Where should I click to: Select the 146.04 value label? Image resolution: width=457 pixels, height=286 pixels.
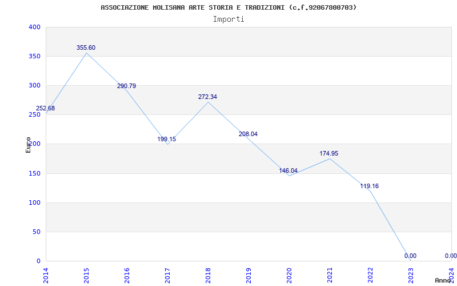288,170
